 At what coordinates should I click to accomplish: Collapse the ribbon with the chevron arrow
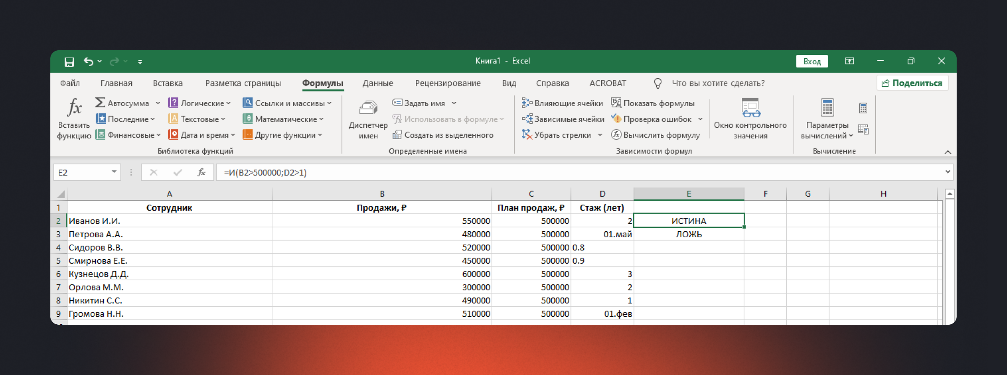pyautogui.click(x=948, y=152)
